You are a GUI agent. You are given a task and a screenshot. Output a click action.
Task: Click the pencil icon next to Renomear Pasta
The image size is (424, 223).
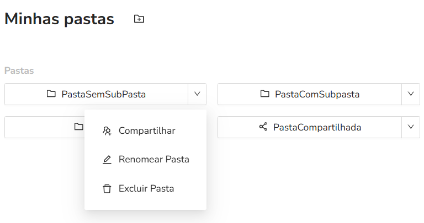coord(107,160)
